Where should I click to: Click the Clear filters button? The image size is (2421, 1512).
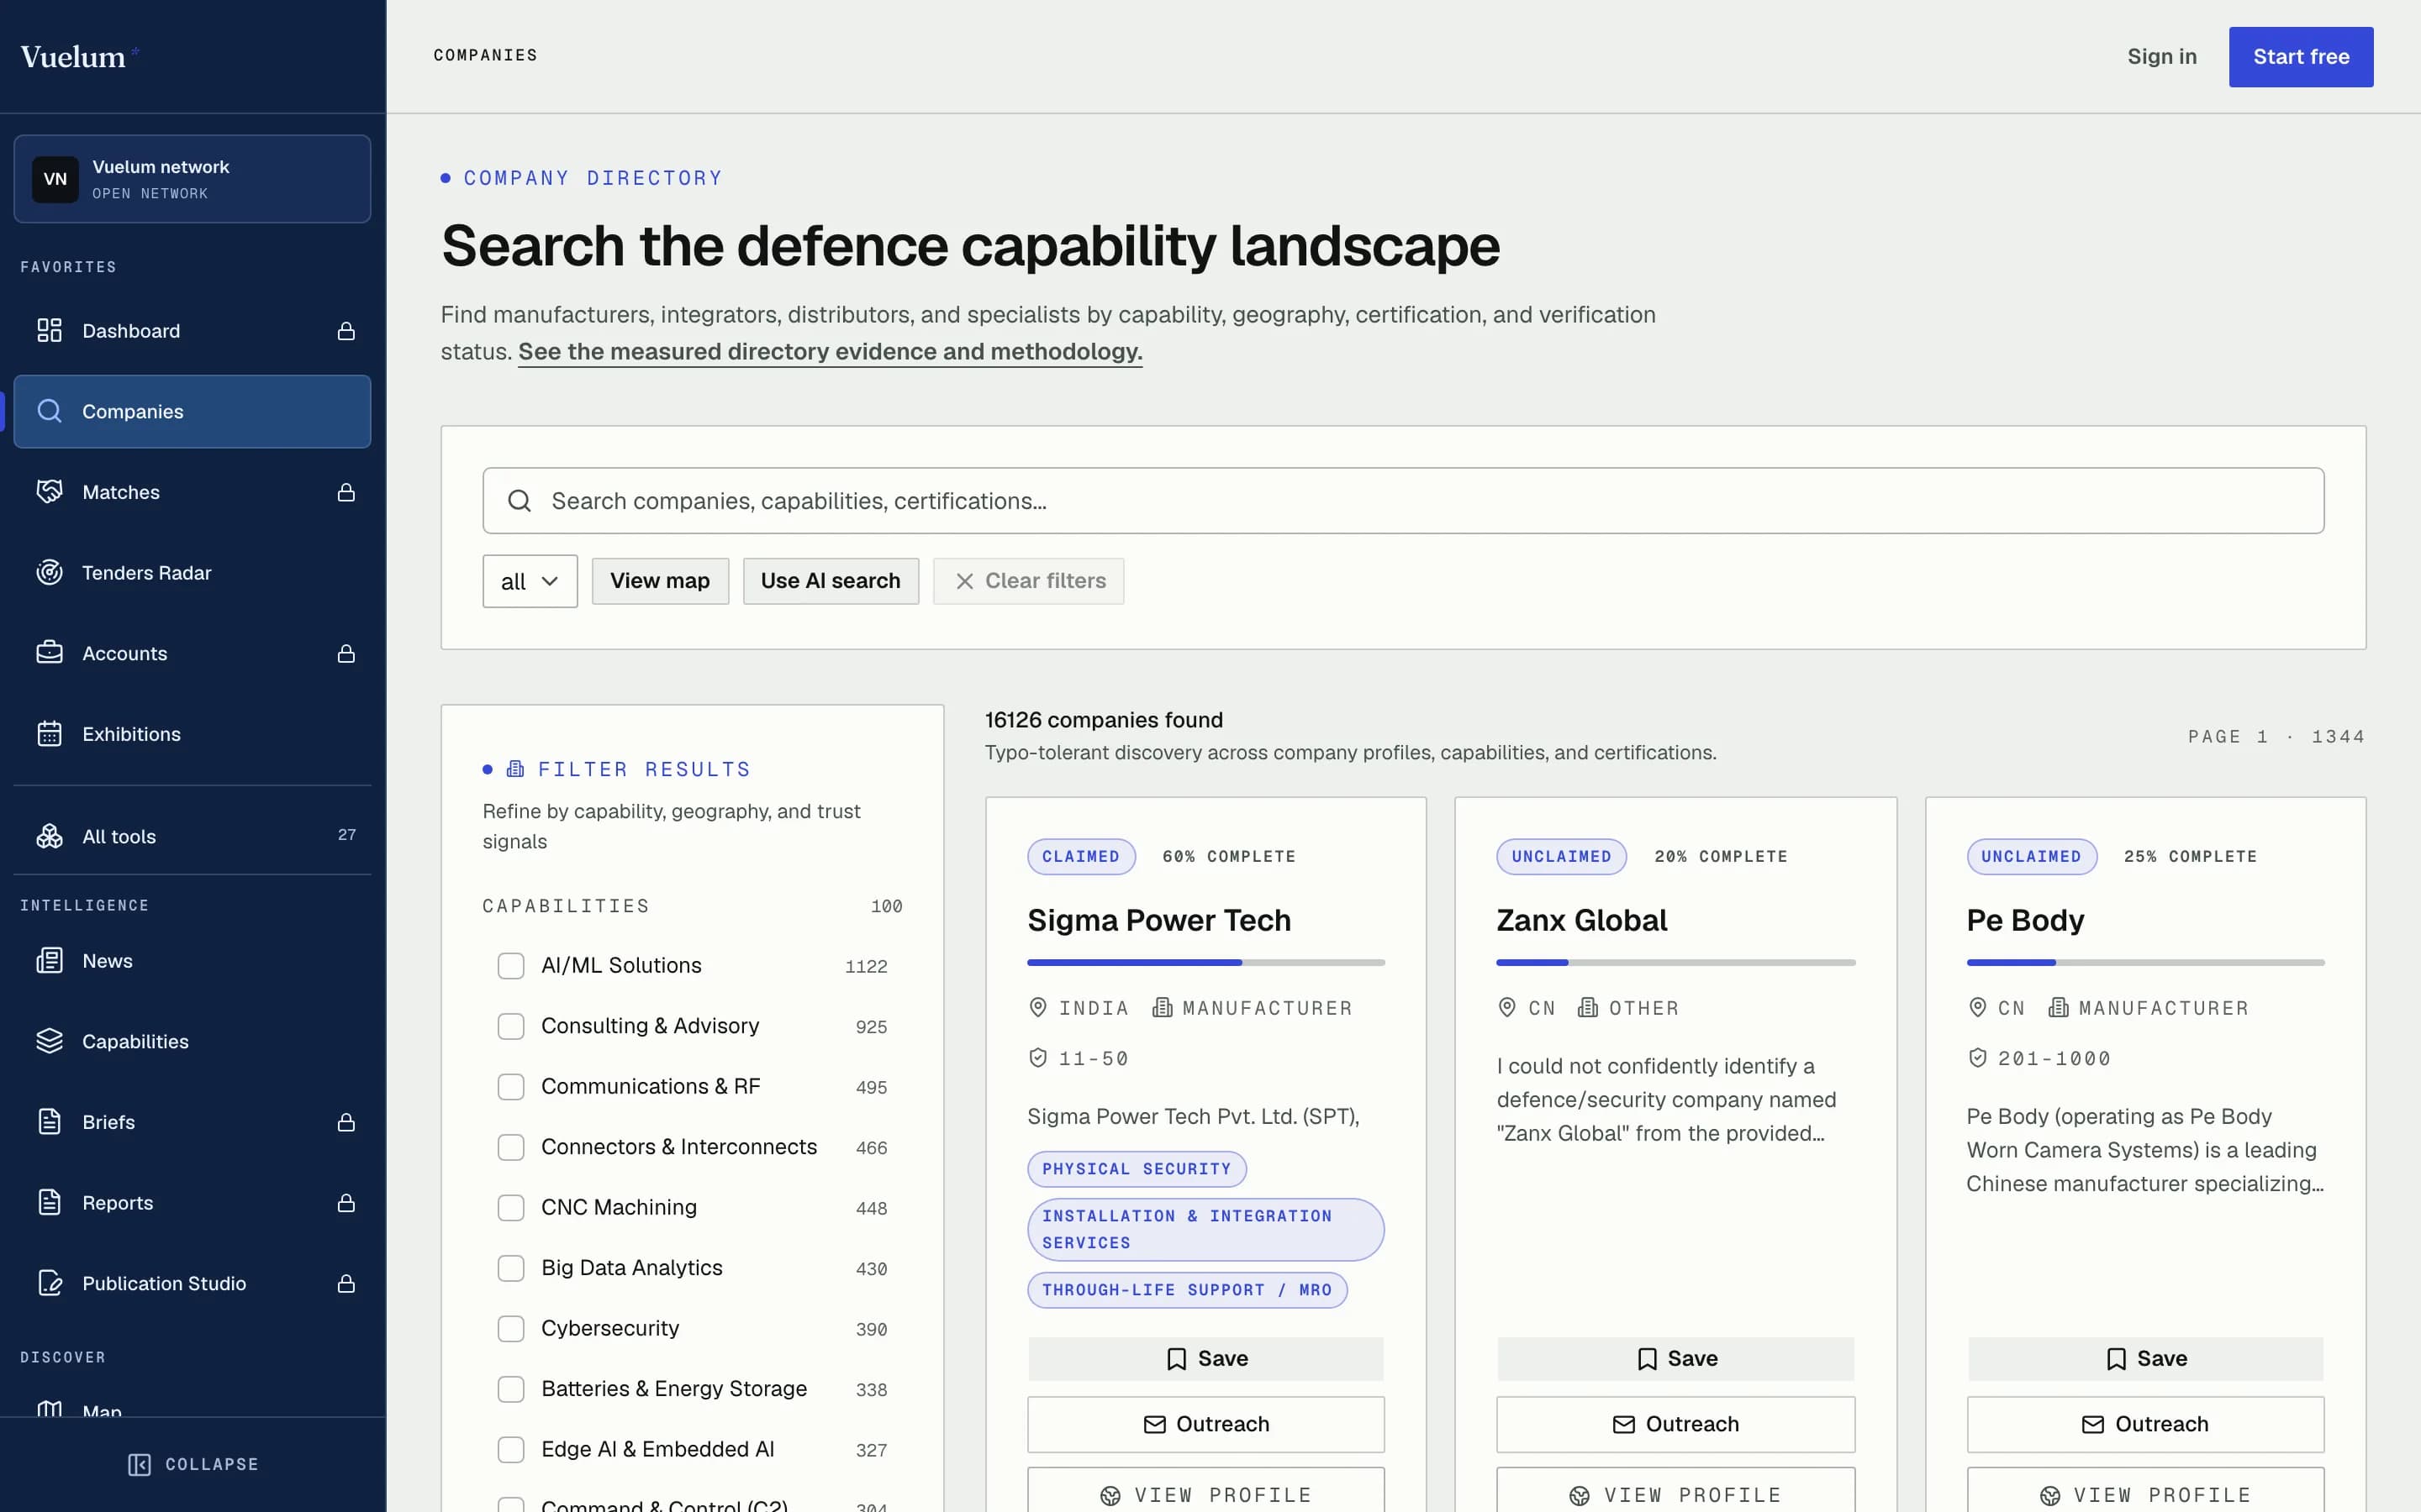pos(1028,581)
